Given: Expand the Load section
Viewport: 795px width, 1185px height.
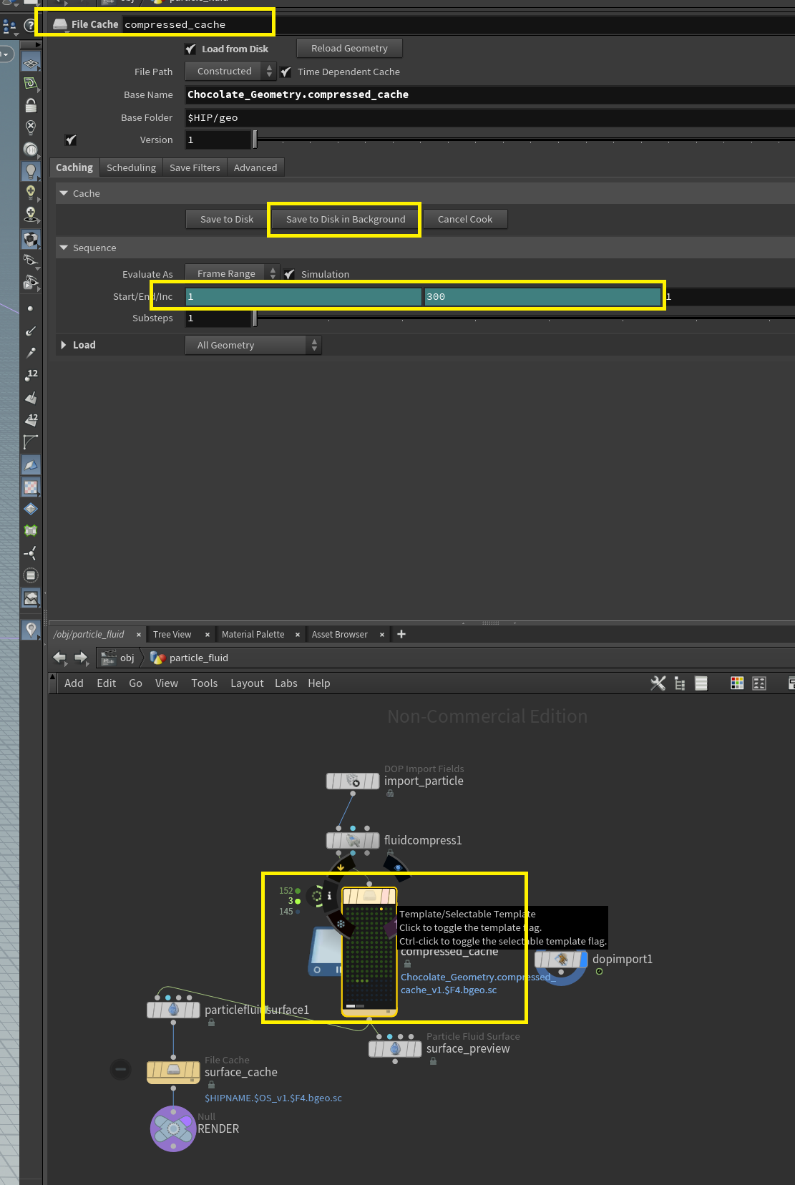Looking at the screenshot, I should (64, 345).
